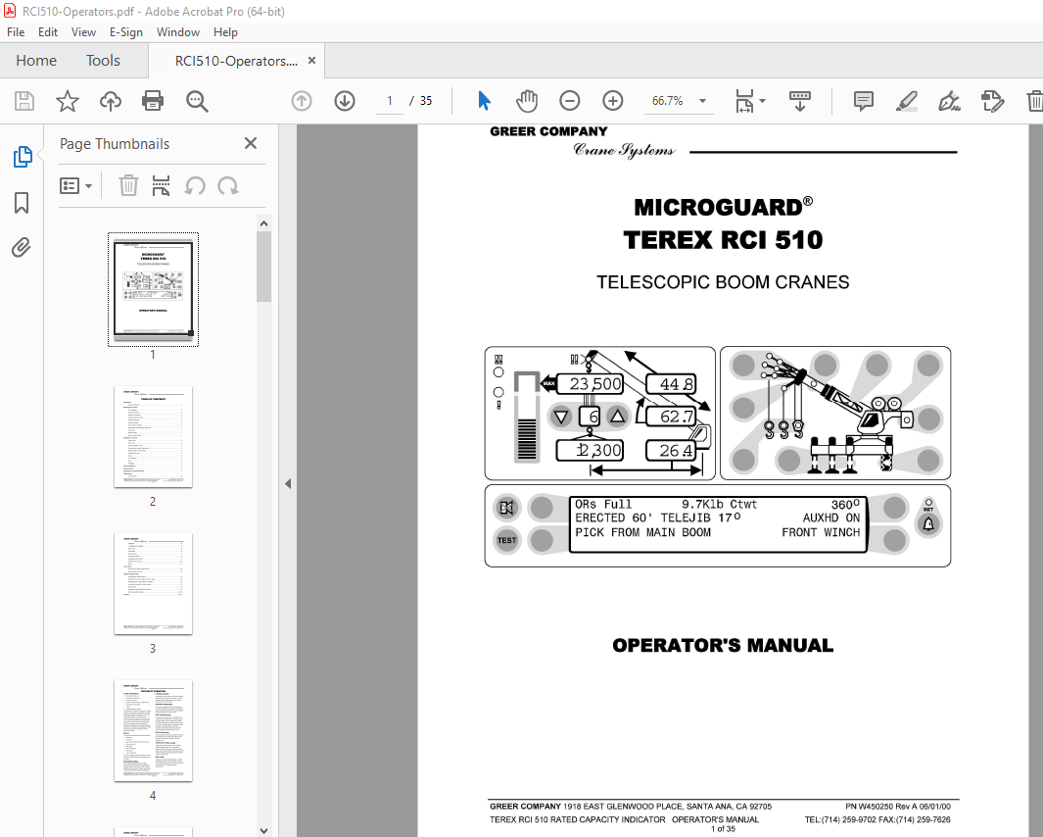
Task: Open the E-Sign menu
Action: coord(125,32)
